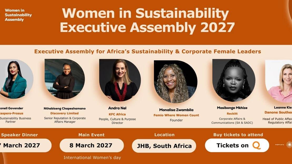Click the Reckitt company label

(232, 114)
